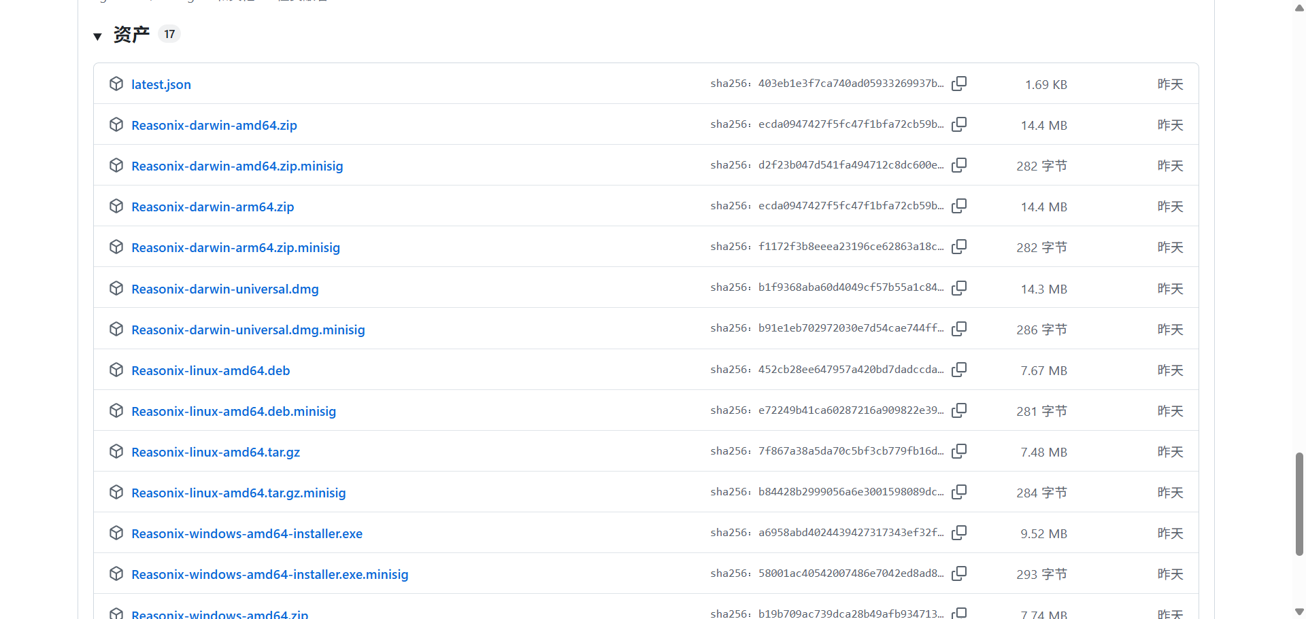Click the scrollbar down arrow
Screen dimensions: 1306x619
(1299, 612)
